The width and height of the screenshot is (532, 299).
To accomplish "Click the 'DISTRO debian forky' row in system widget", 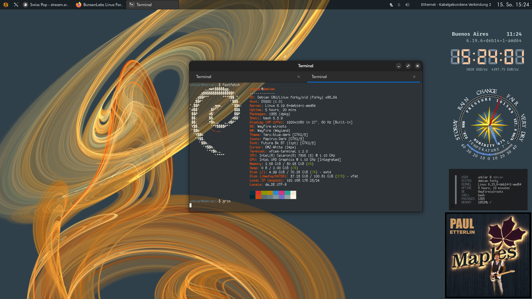I will pos(480,181).
